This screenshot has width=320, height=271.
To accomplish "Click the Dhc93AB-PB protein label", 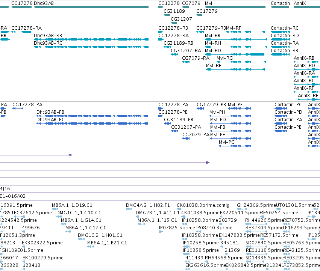I will [x=50, y=112].
